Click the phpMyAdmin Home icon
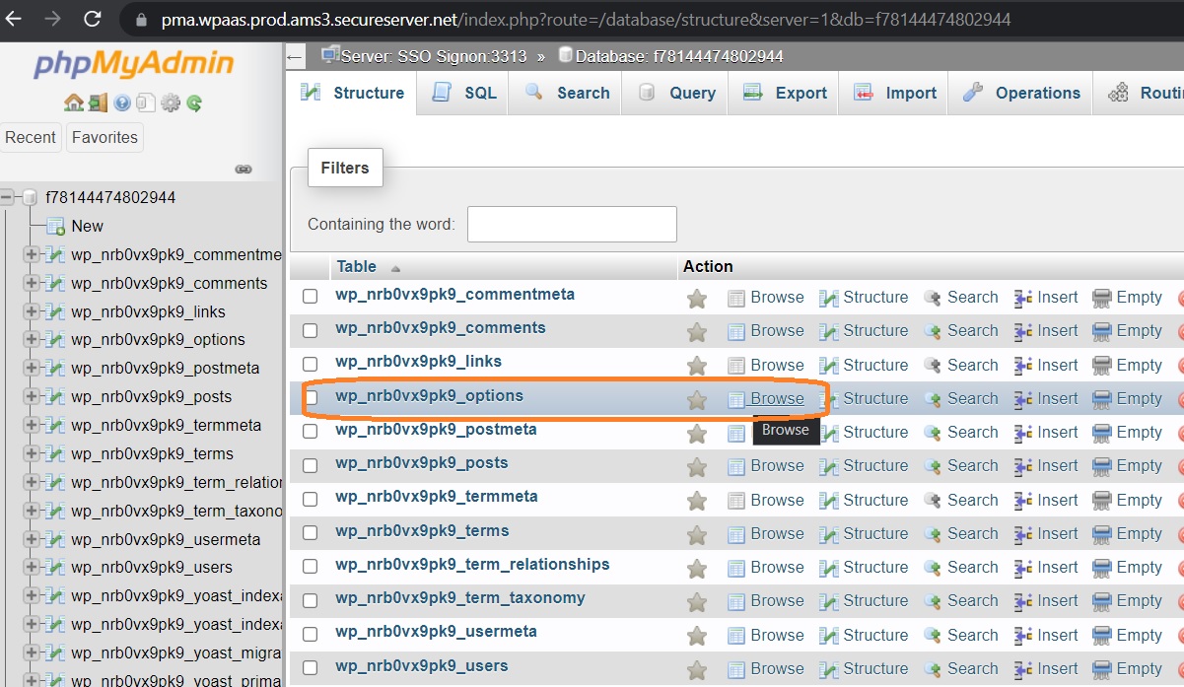Screen dimensions: 1184x687 coord(73,103)
